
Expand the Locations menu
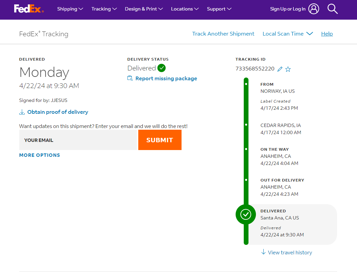click(x=185, y=9)
